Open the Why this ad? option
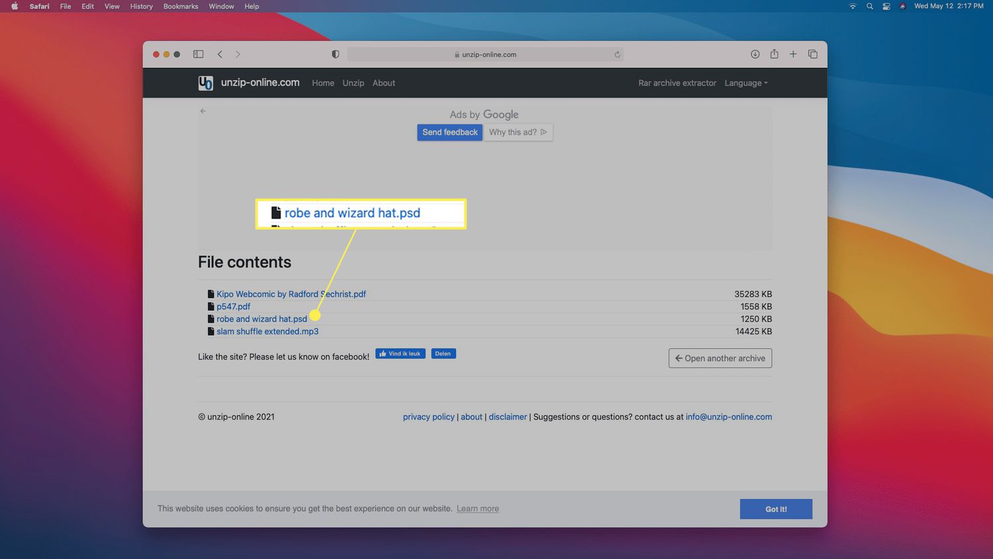 coord(518,132)
